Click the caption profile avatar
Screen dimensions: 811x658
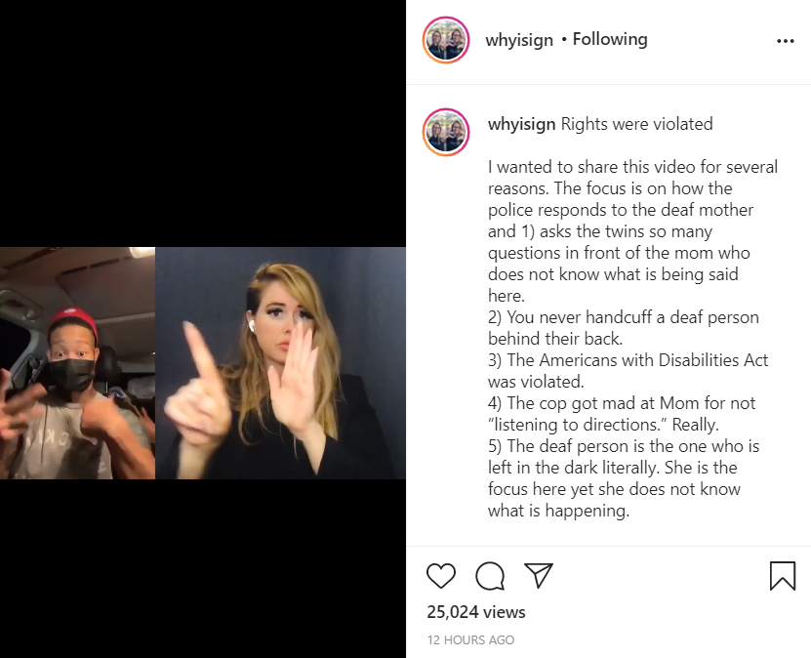pos(446,132)
